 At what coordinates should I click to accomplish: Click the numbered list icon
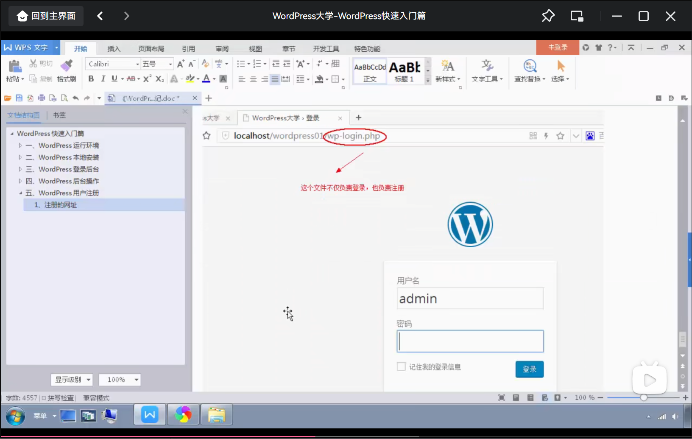pos(257,64)
